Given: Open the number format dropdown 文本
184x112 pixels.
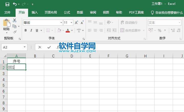Looking at the screenshot, I should point(165,23).
